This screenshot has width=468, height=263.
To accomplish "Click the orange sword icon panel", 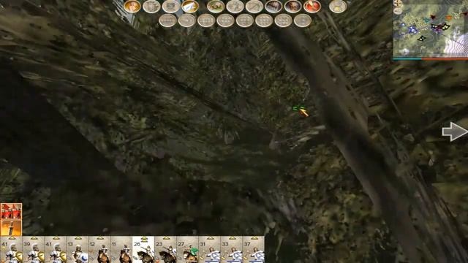I will (x=11, y=228).
